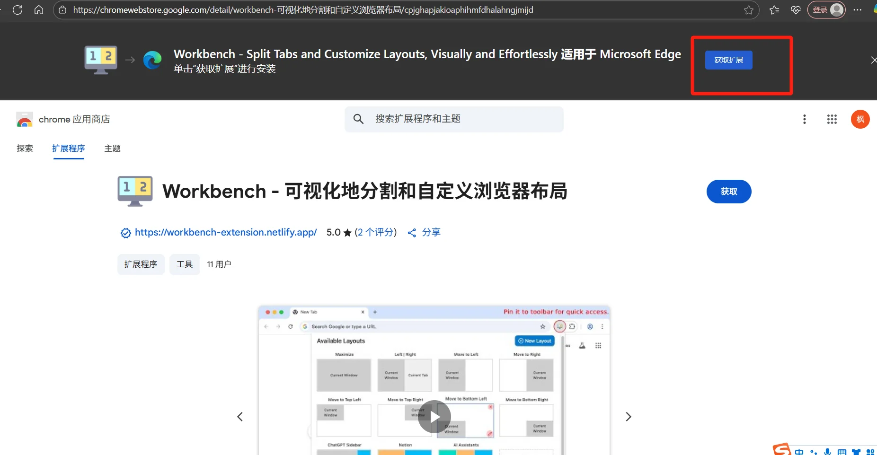Refresh the current page
This screenshot has height=455, width=877.
click(x=18, y=9)
